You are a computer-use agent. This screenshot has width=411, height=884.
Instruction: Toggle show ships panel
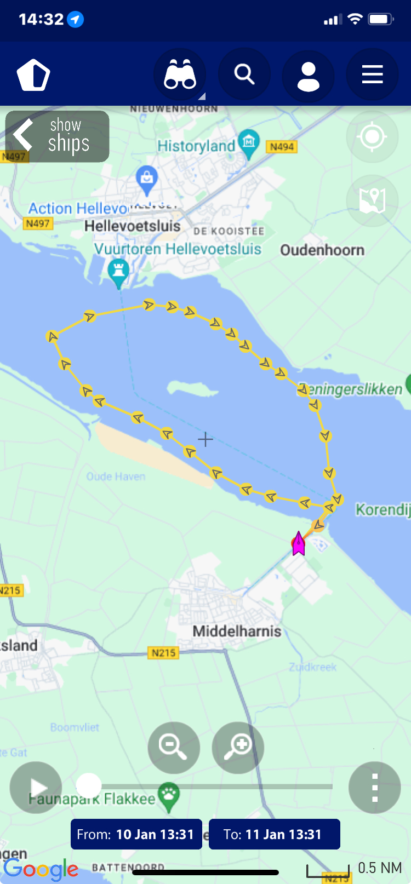tap(57, 136)
